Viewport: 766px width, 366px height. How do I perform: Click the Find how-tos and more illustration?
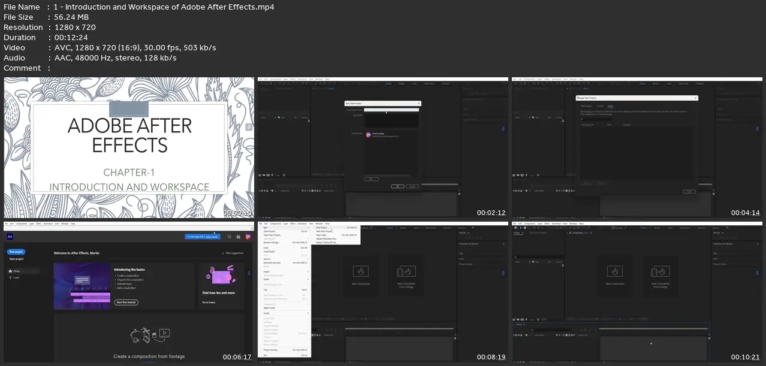[221, 276]
